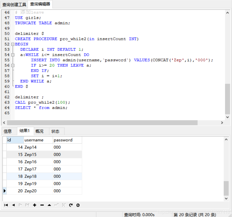The height and width of the screenshot is (217, 232).
Task: Go to last record navigation icon
Action: point(27,205)
